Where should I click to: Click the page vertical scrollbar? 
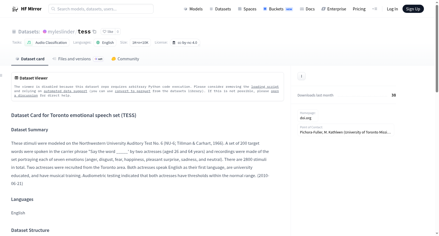[x=437, y=49]
